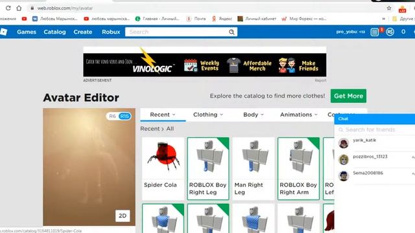Toggle the ROBLOX Boy Right Leg item
This screenshot has height=233, width=415.
pos(208,168)
